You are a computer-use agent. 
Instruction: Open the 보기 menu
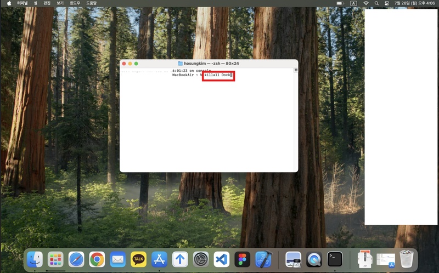click(x=60, y=3)
